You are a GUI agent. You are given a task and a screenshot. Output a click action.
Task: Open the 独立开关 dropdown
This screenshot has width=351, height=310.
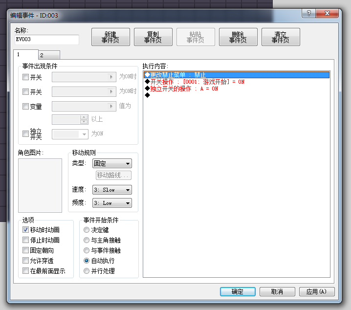click(x=70, y=134)
